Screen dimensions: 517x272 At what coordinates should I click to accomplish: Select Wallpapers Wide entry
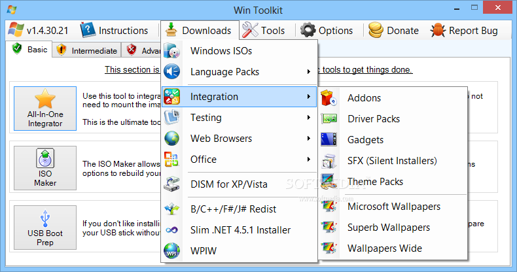click(393, 248)
